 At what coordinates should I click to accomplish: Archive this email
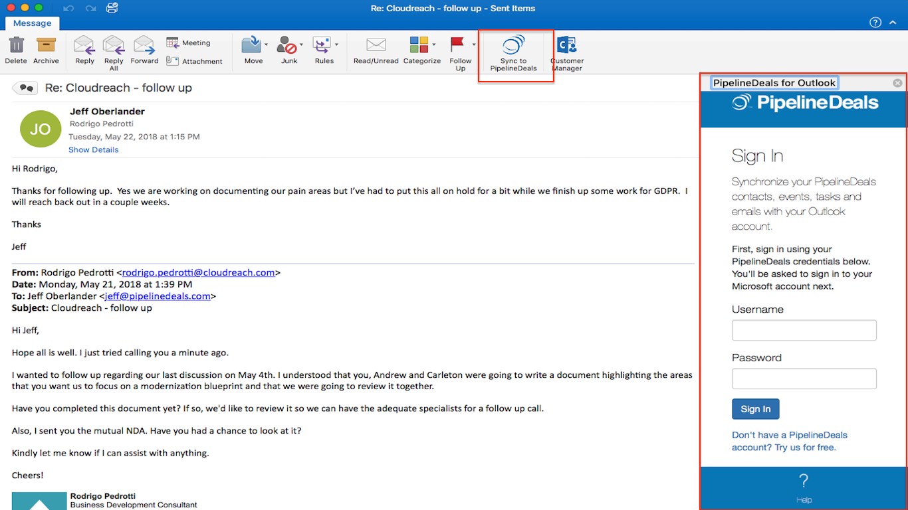coord(46,50)
